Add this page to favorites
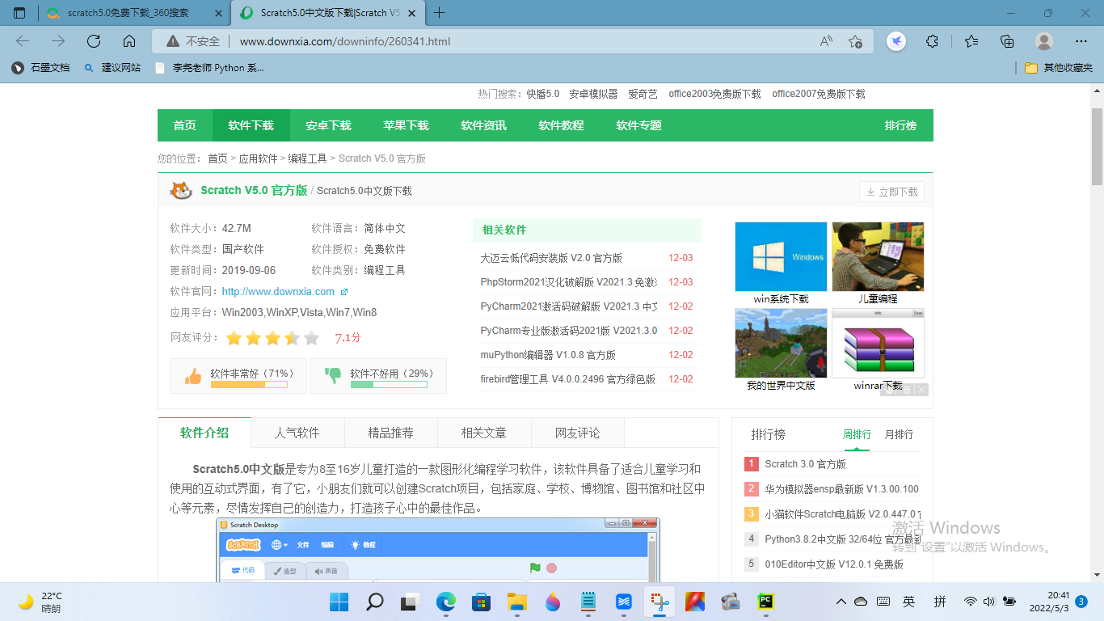The height and width of the screenshot is (621, 1104). (855, 41)
